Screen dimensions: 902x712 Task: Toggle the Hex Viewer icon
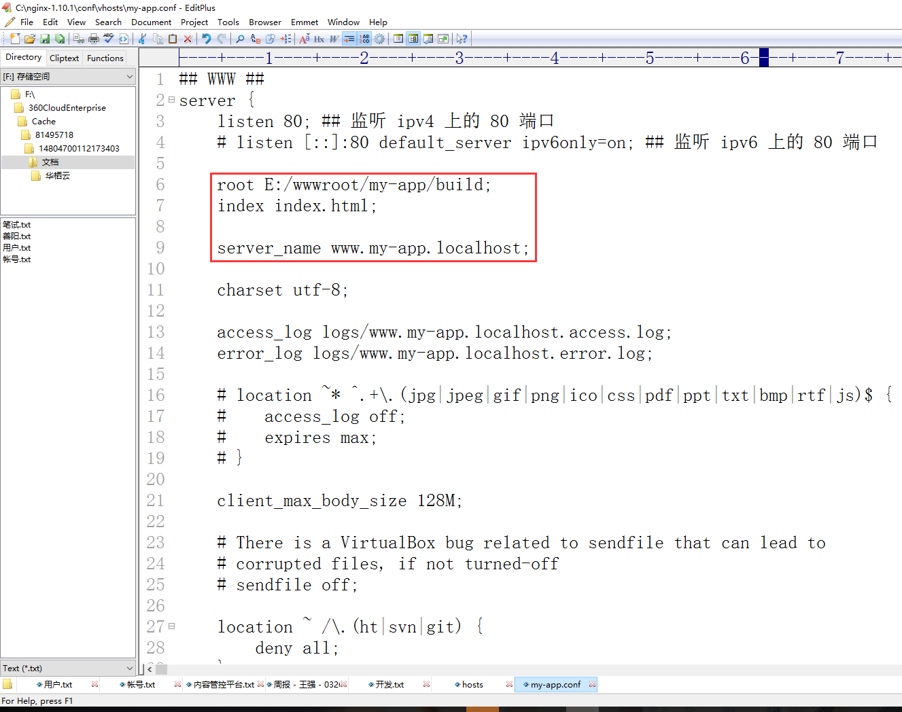[x=319, y=39]
